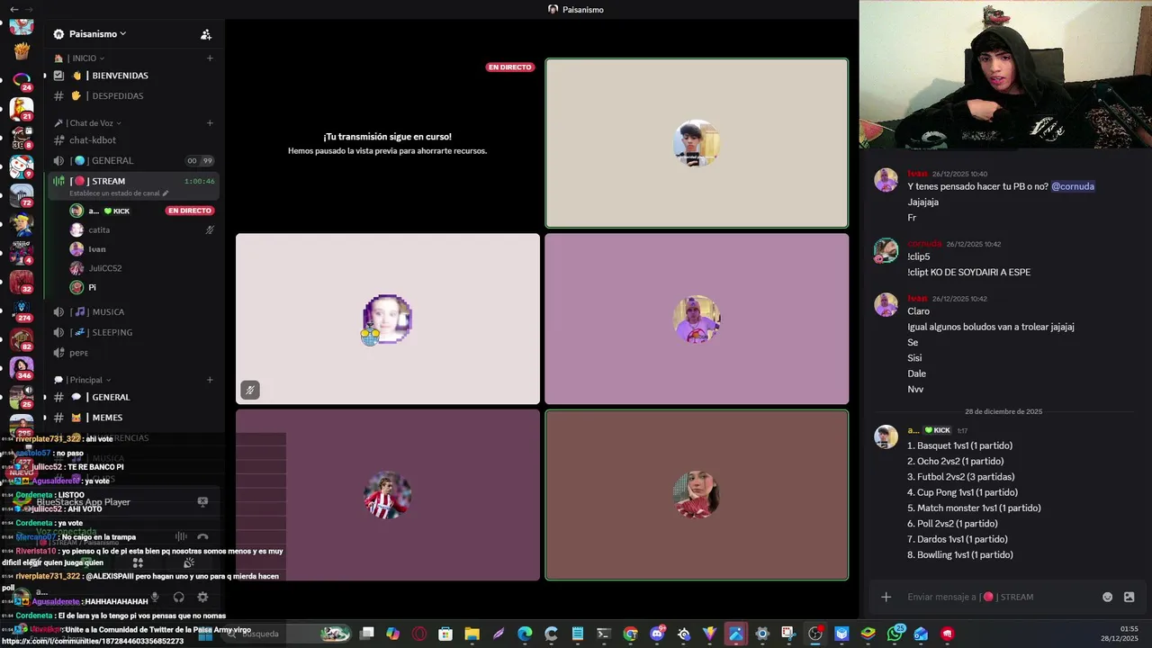
Task: Add a channel to the Principal category
Action: click(x=210, y=380)
